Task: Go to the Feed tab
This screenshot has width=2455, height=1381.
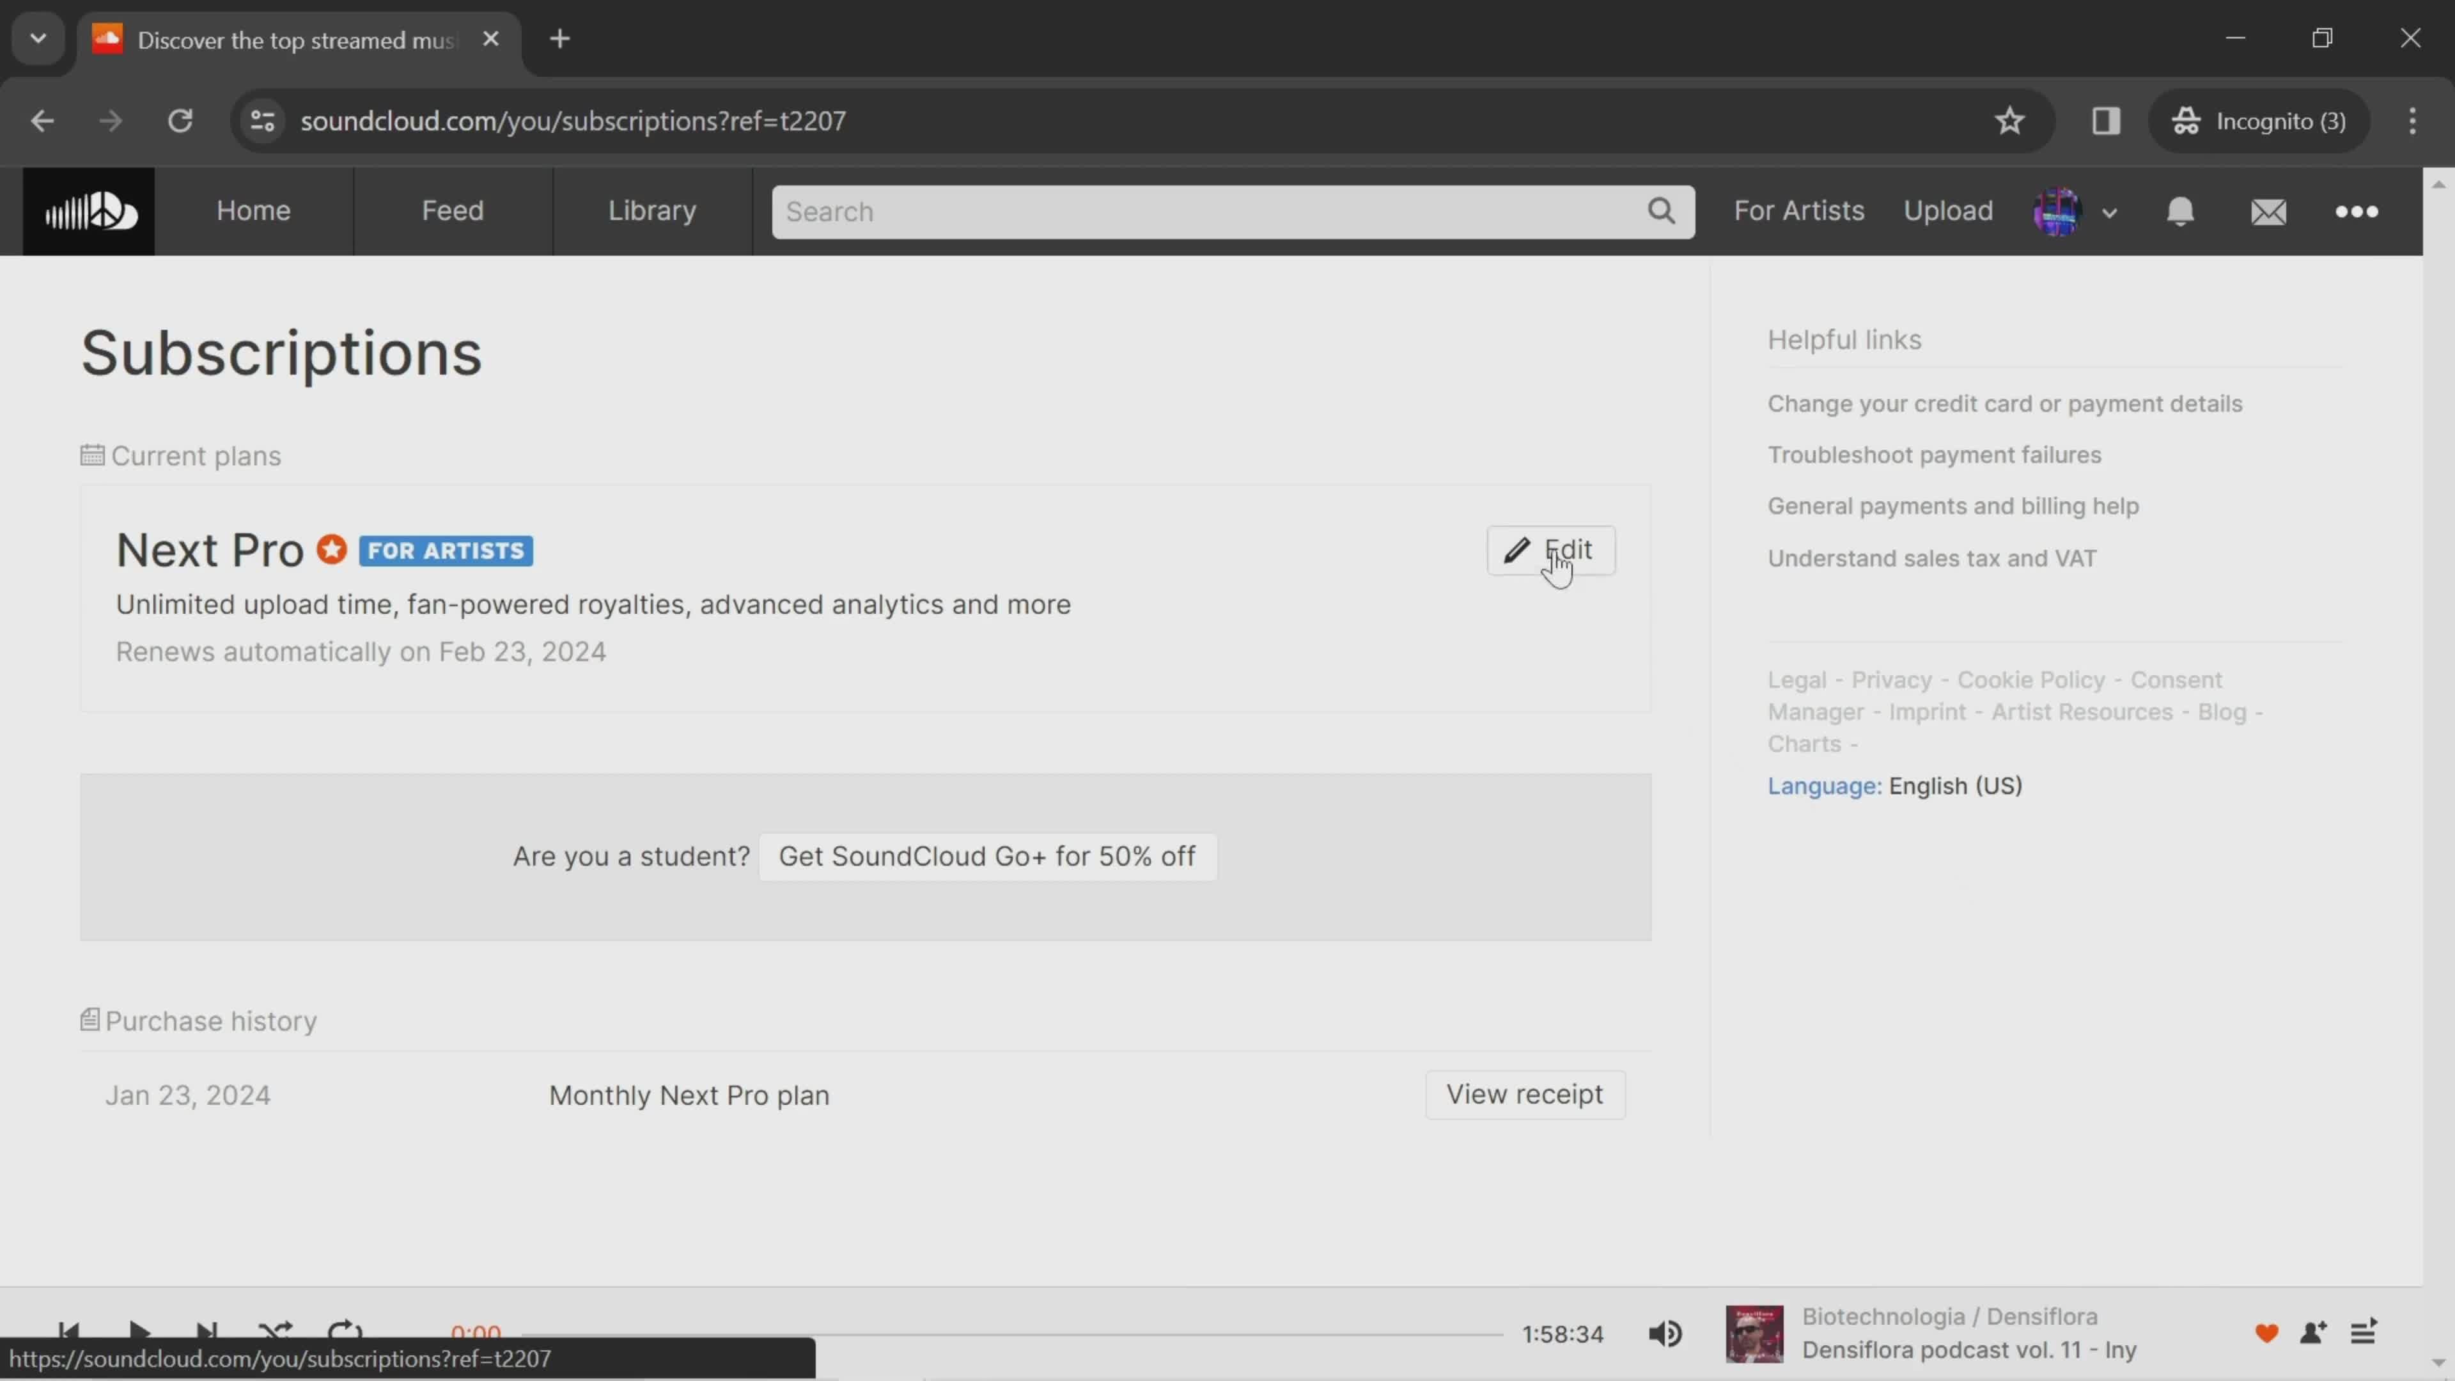Action: pos(453,210)
